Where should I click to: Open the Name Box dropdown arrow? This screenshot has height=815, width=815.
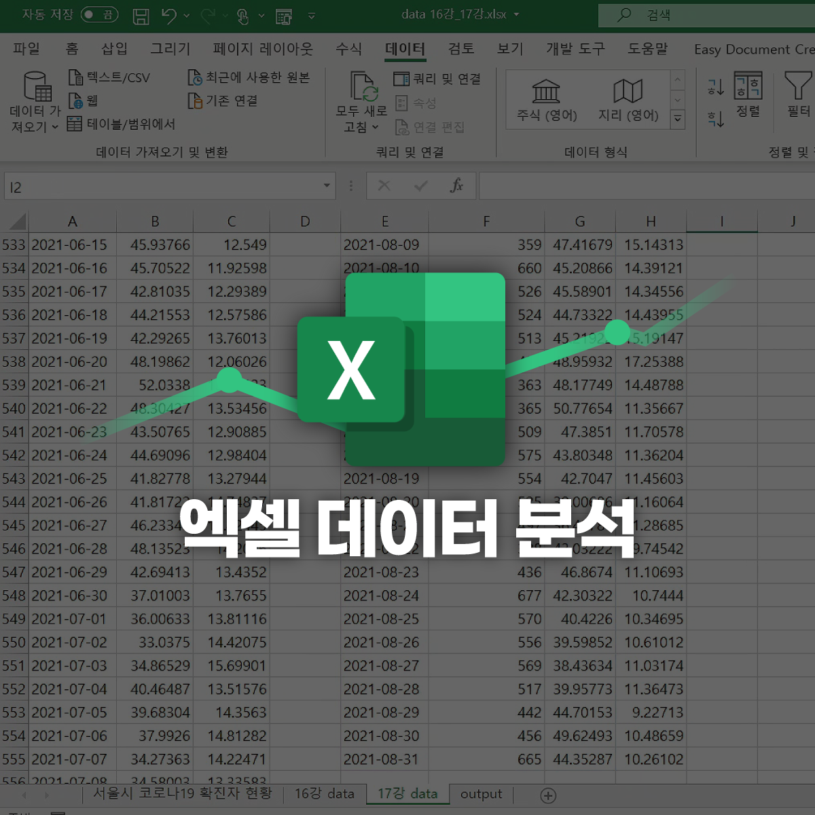(x=327, y=185)
